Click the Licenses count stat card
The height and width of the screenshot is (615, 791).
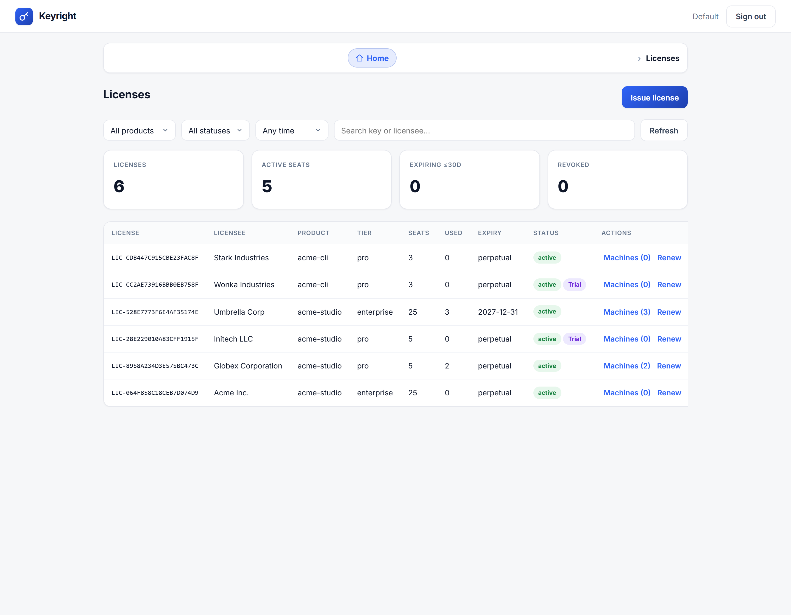pos(174,180)
